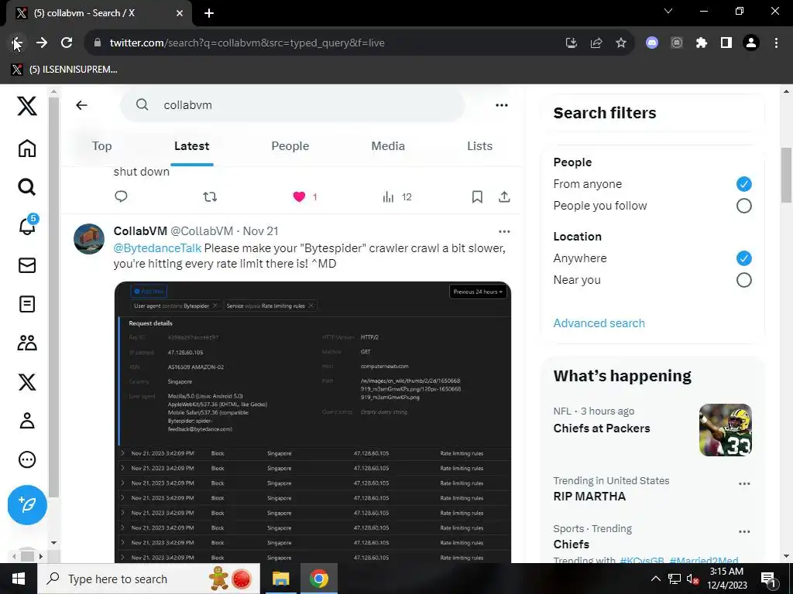This screenshot has height=594, width=793.
Task: Open More circle menu in sidebar
Action: [x=27, y=459]
